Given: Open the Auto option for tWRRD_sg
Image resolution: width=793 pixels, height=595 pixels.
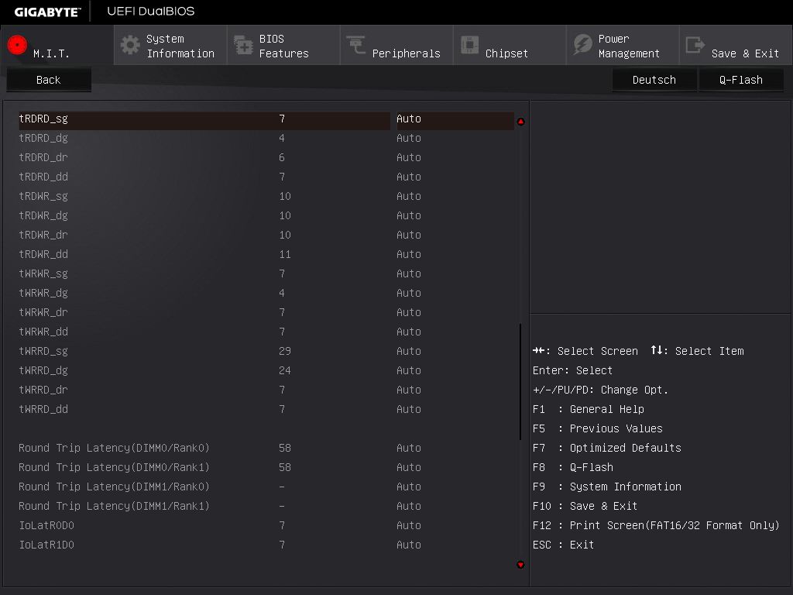Looking at the screenshot, I should (409, 351).
